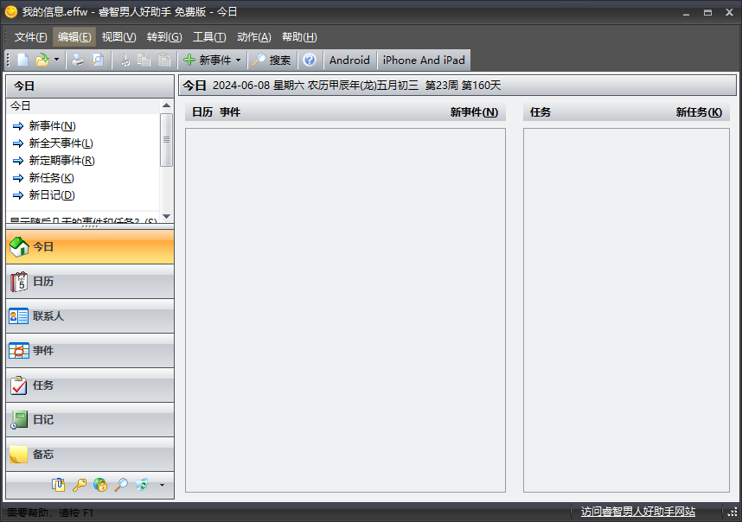742x522 pixels.
Task: Click the cut toolbar icon
Action: [x=125, y=60]
